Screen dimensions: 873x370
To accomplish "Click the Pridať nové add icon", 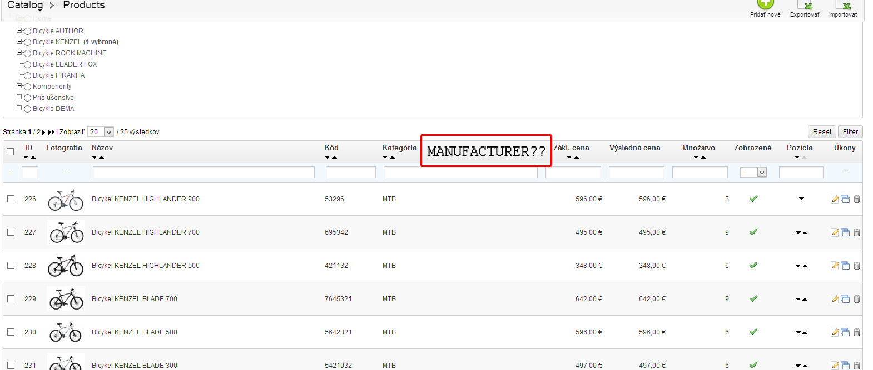I will [x=766, y=4].
